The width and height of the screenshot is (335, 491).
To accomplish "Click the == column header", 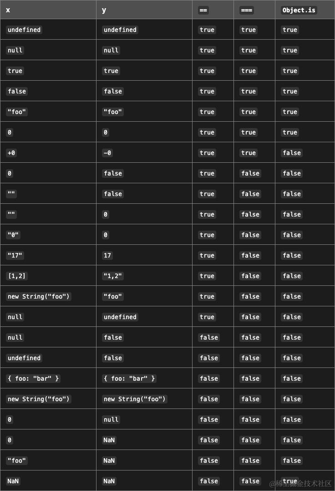I will pyautogui.click(x=203, y=10).
